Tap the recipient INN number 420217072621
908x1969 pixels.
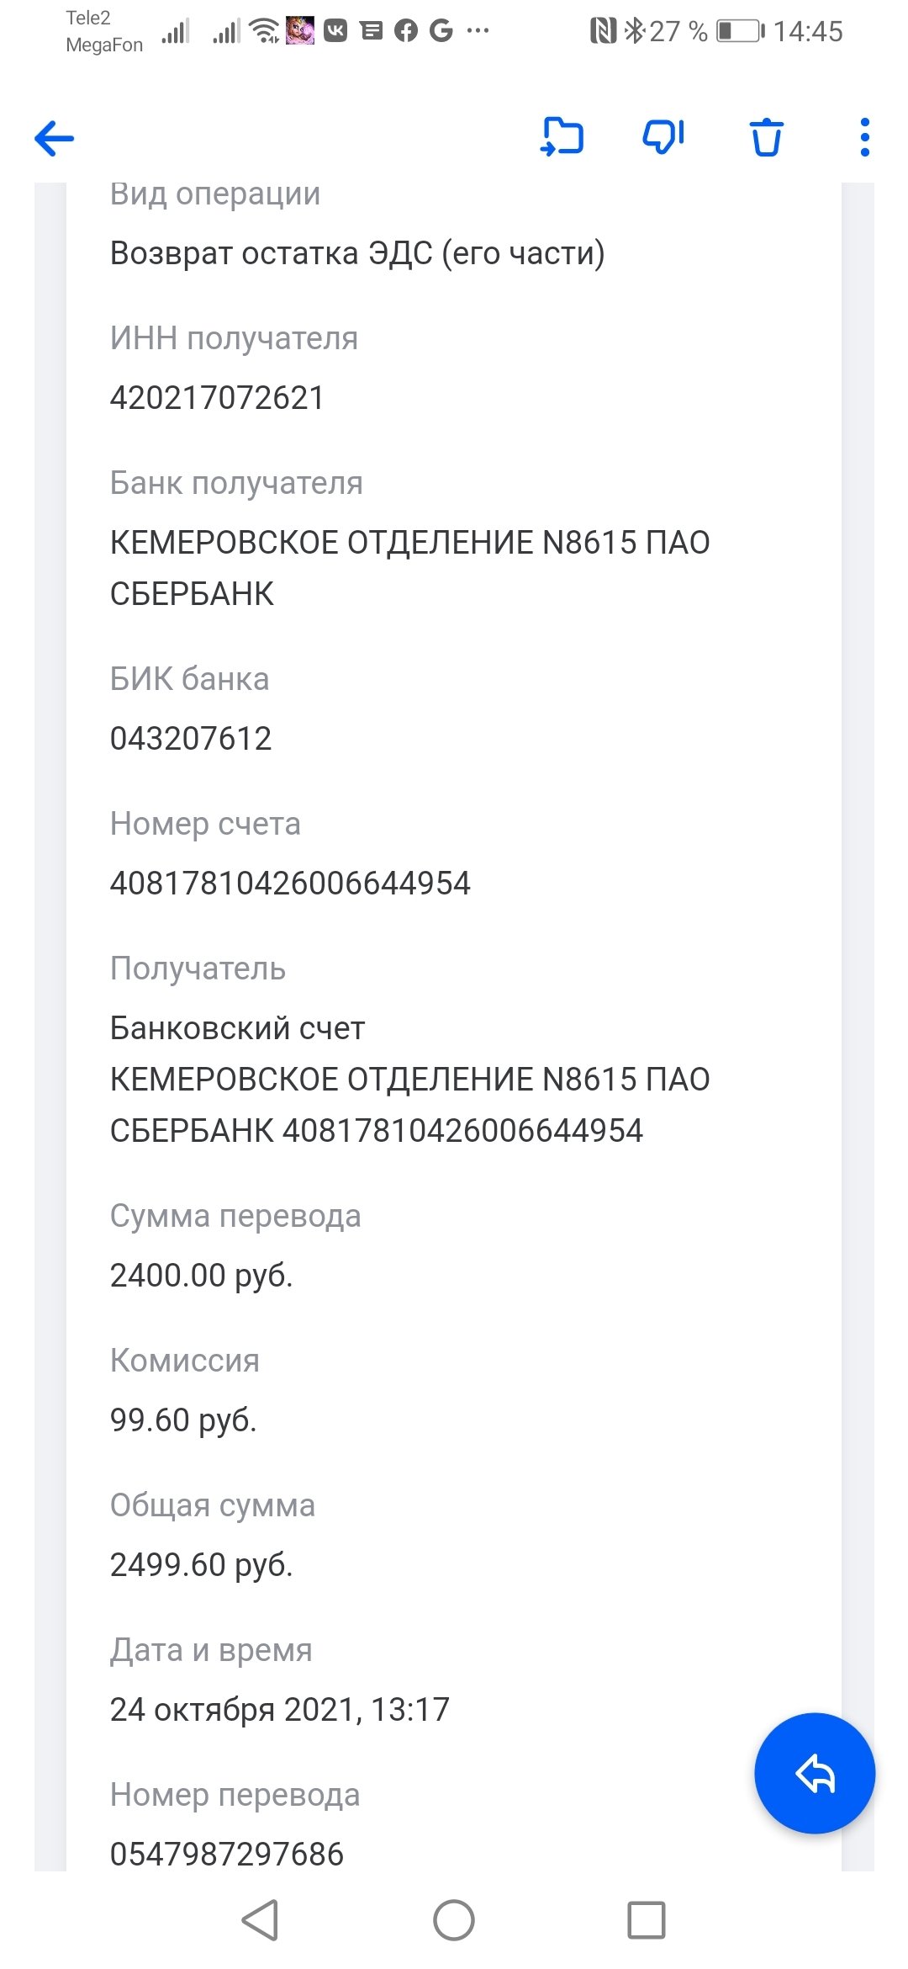click(217, 398)
